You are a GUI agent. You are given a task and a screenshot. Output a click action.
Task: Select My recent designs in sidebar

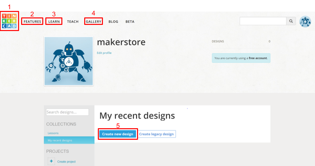point(69,140)
